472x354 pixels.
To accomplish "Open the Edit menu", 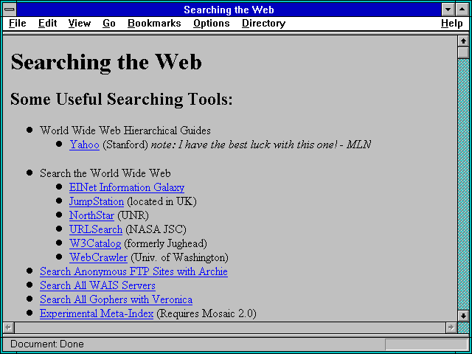I will [x=47, y=24].
